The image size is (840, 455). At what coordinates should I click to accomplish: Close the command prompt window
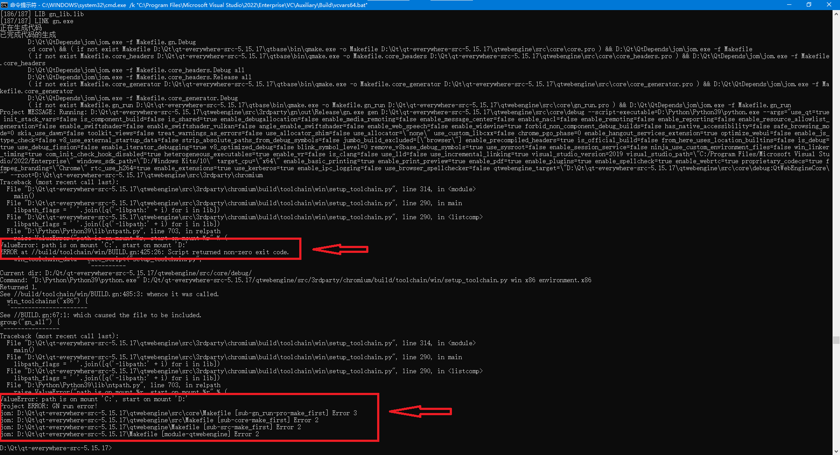pos(829,5)
